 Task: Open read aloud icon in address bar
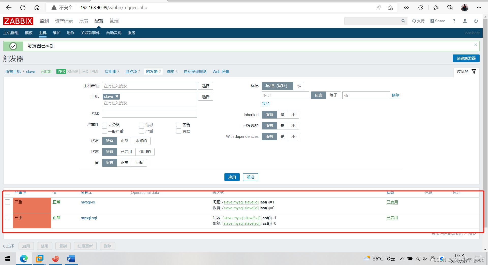pos(379,8)
